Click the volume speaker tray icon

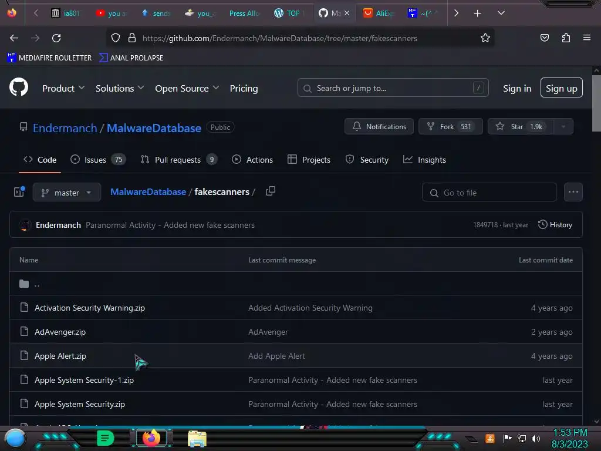pyautogui.click(x=536, y=438)
